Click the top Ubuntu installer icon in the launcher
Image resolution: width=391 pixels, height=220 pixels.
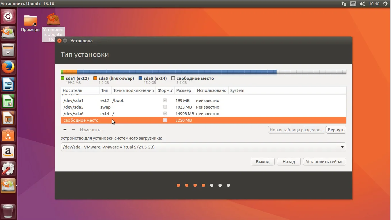8,34
